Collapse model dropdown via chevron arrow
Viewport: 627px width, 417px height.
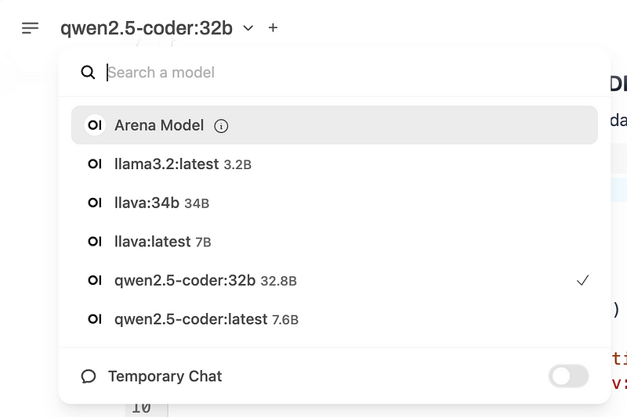coord(248,28)
